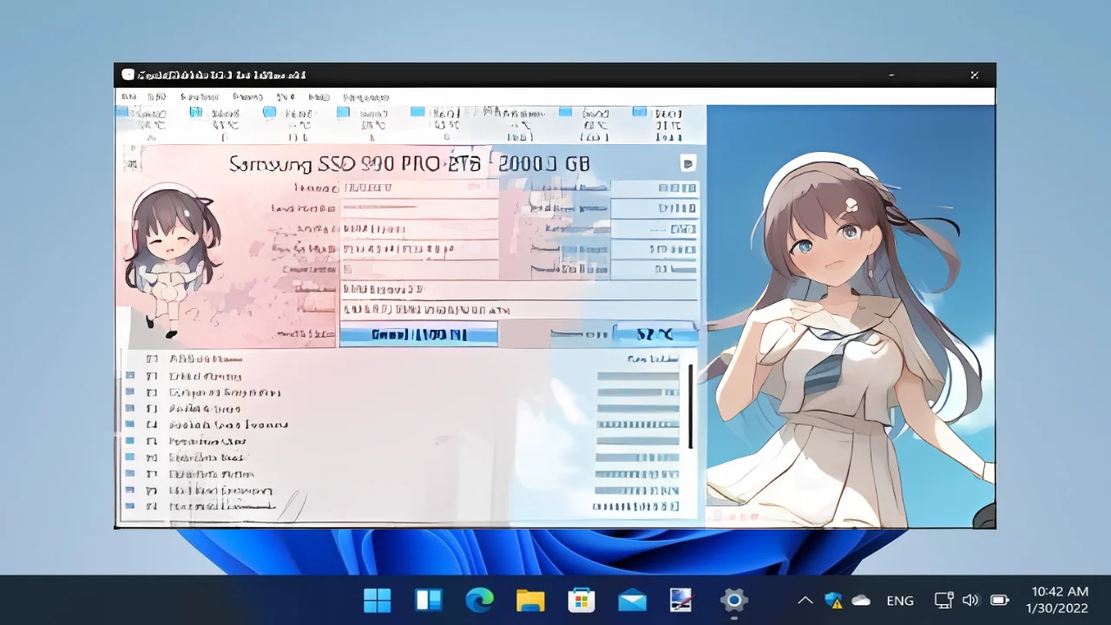Open the File menu in CrystalDiskInfo

tap(128, 97)
